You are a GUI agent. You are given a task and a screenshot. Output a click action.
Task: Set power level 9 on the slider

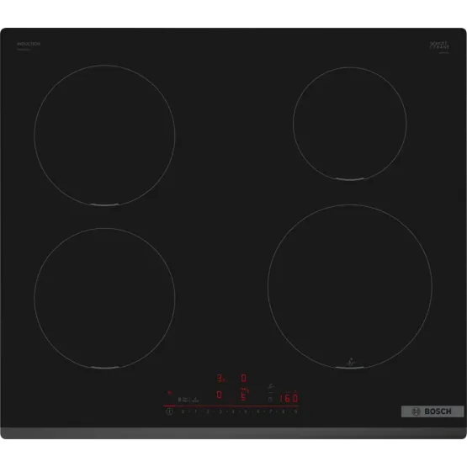(295, 411)
